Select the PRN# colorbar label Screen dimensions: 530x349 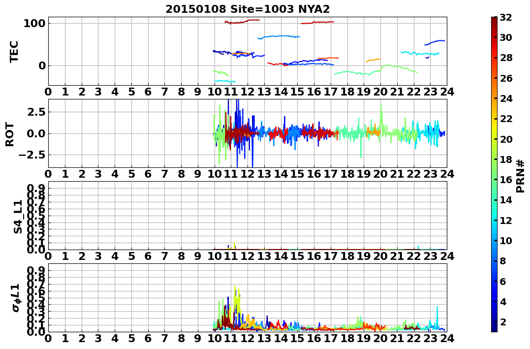(520, 176)
